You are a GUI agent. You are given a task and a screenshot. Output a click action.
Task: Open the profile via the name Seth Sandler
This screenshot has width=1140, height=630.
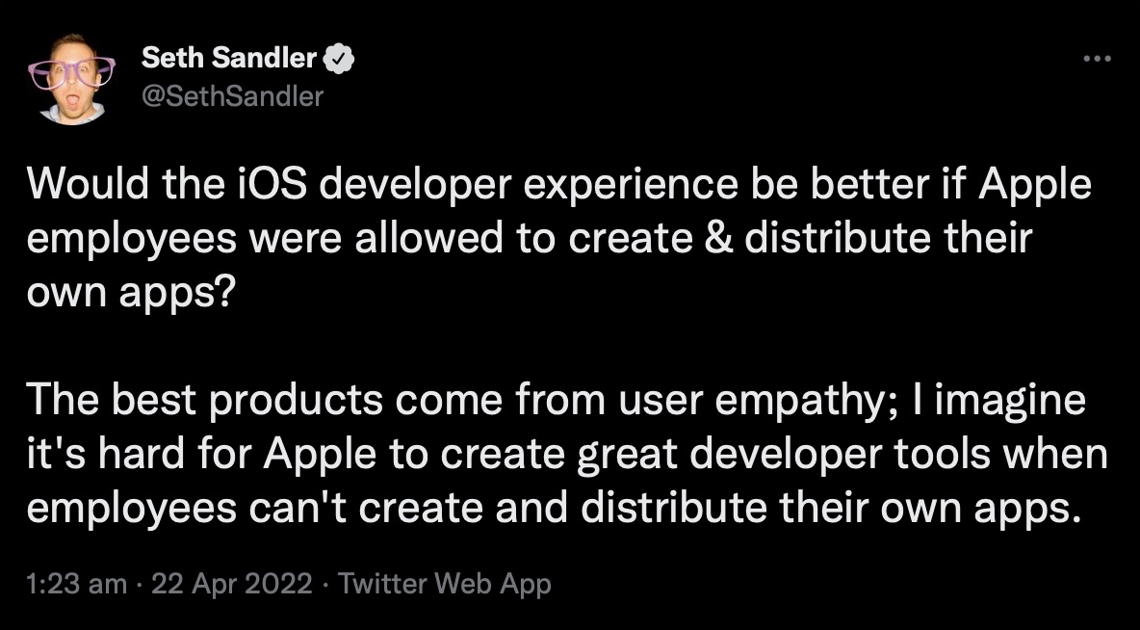click(x=228, y=57)
